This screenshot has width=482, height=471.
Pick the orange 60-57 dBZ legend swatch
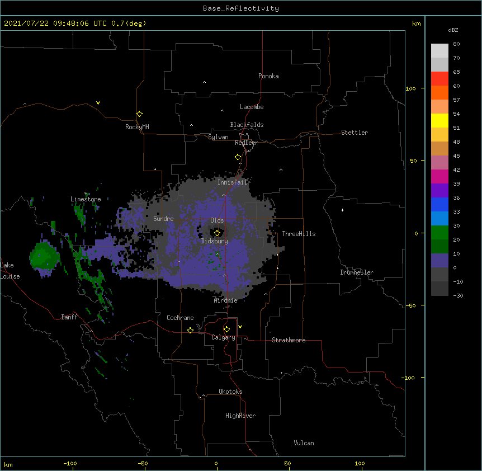(440, 92)
